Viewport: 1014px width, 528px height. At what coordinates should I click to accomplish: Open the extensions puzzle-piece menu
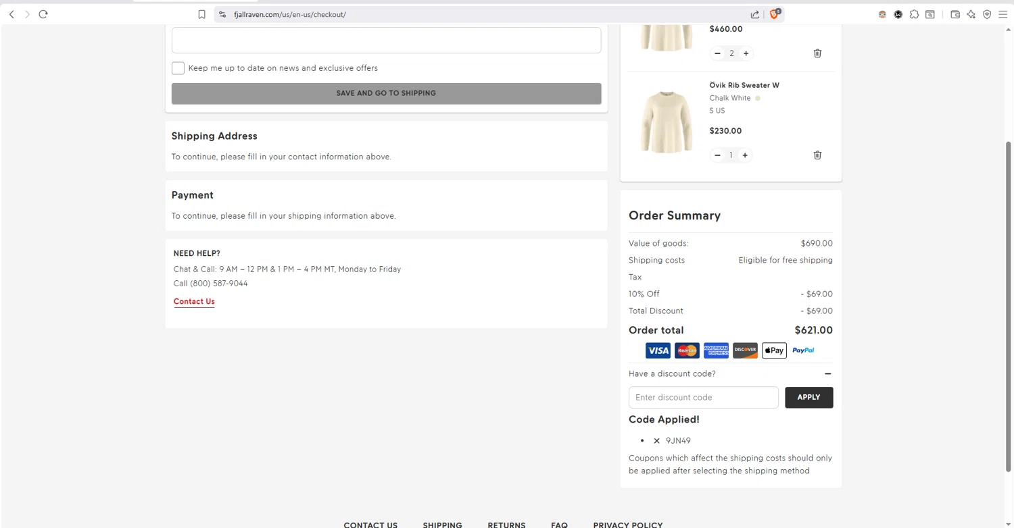click(x=914, y=14)
